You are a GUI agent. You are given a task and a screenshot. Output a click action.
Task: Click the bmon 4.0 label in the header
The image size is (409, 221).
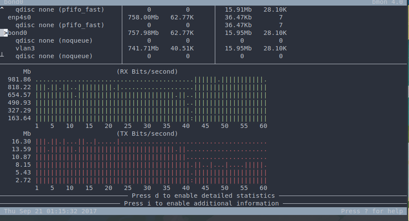389,2
